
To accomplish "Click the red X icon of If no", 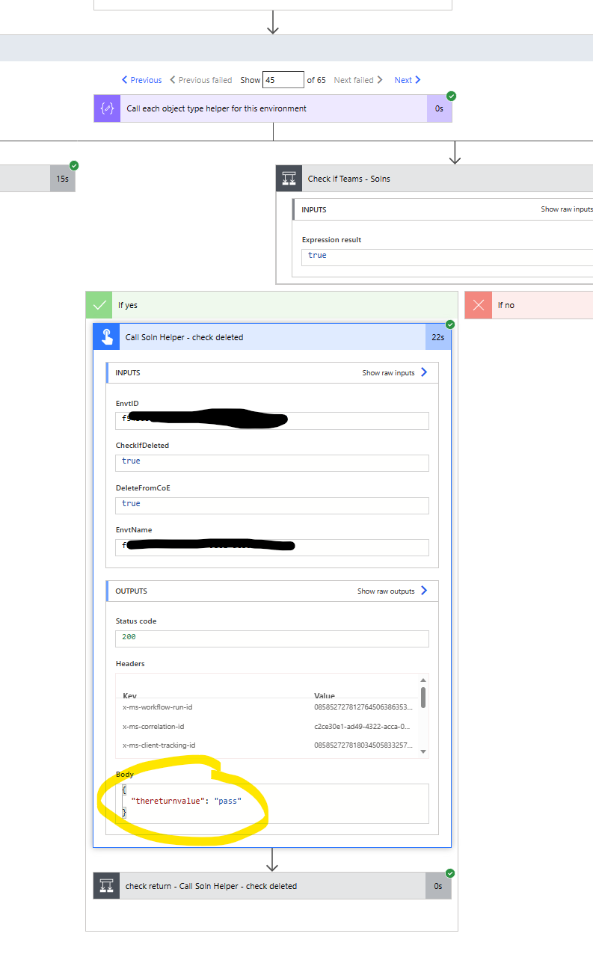I will tap(479, 305).
